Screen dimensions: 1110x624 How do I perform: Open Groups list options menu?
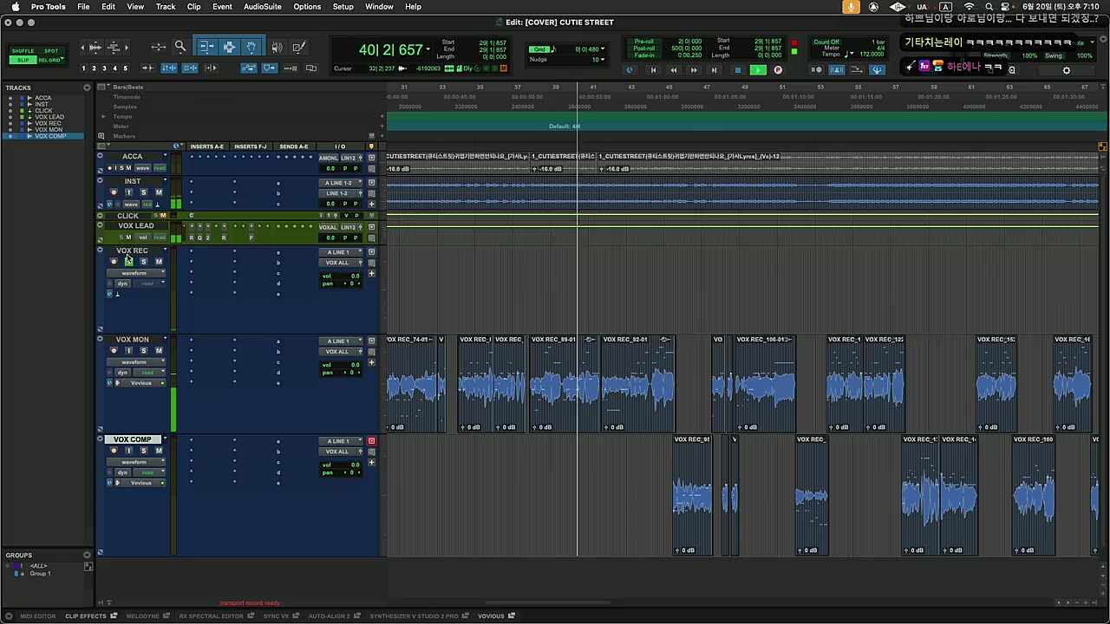(x=87, y=555)
